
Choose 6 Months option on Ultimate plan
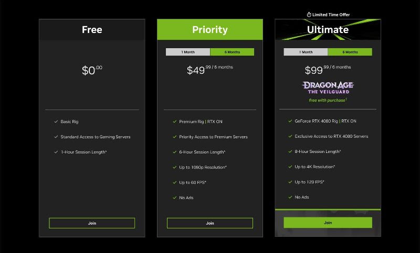click(350, 52)
